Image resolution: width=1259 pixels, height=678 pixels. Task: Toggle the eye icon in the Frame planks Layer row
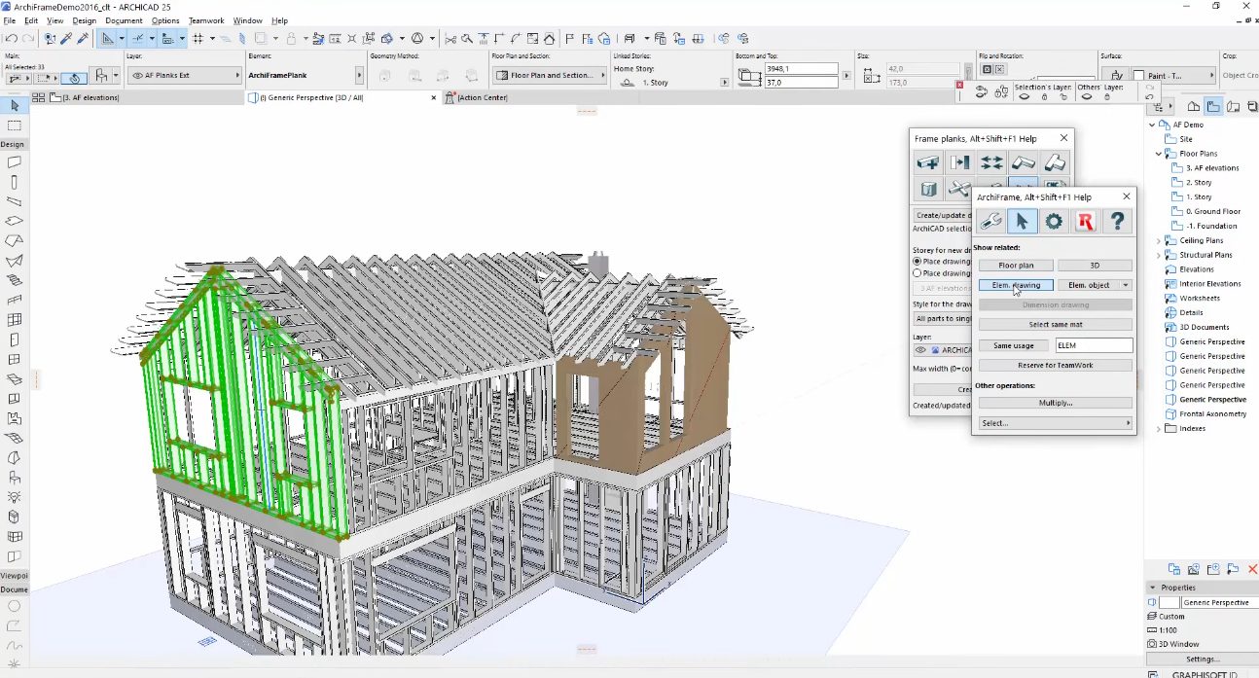[919, 349]
